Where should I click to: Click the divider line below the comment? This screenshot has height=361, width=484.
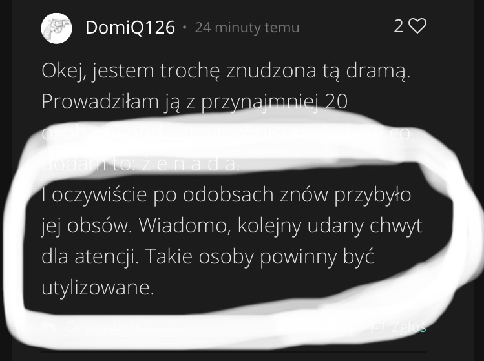(x=234, y=351)
